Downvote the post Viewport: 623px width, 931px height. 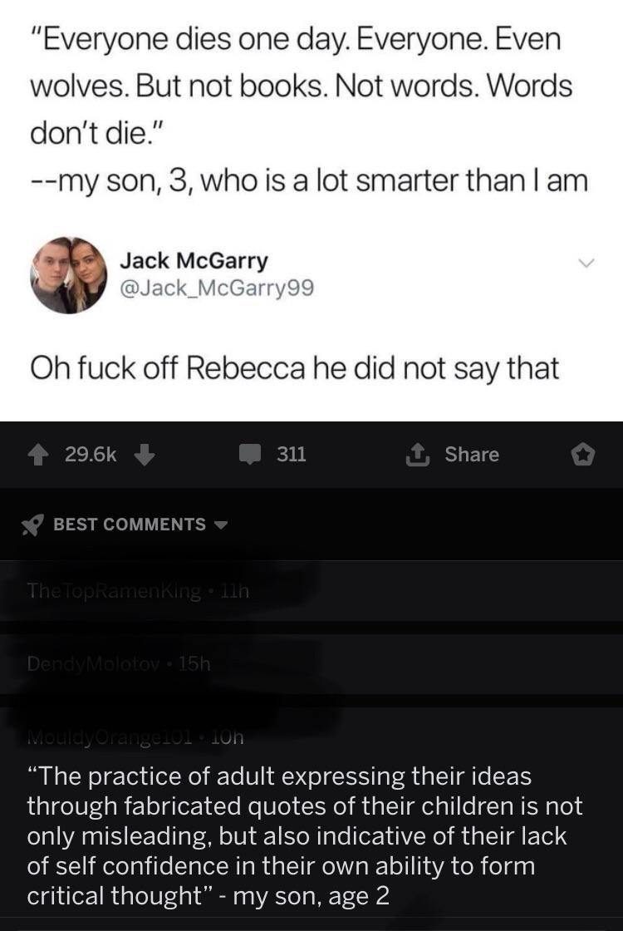pyautogui.click(x=145, y=455)
